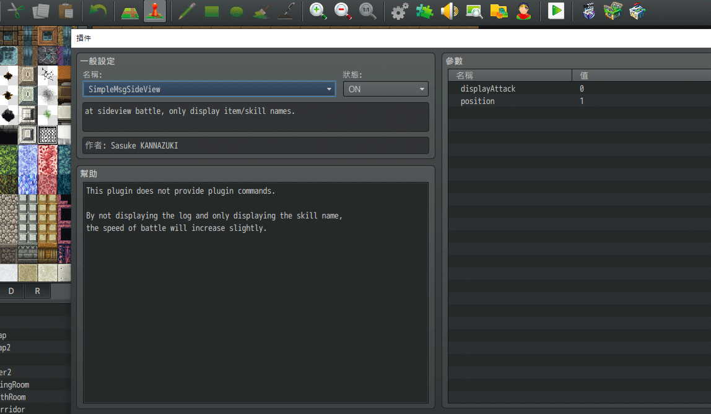Select the Flood Fill tool
Image resolution: width=711 pixels, height=414 pixels.
tap(261, 11)
